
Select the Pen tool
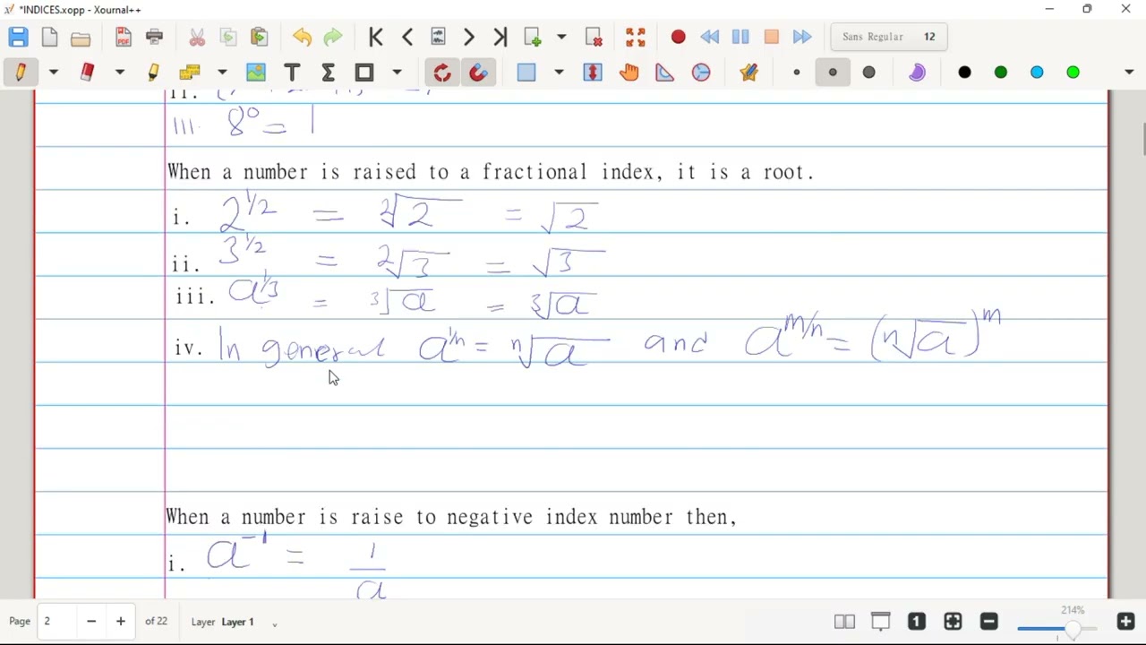(x=20, y=73)
